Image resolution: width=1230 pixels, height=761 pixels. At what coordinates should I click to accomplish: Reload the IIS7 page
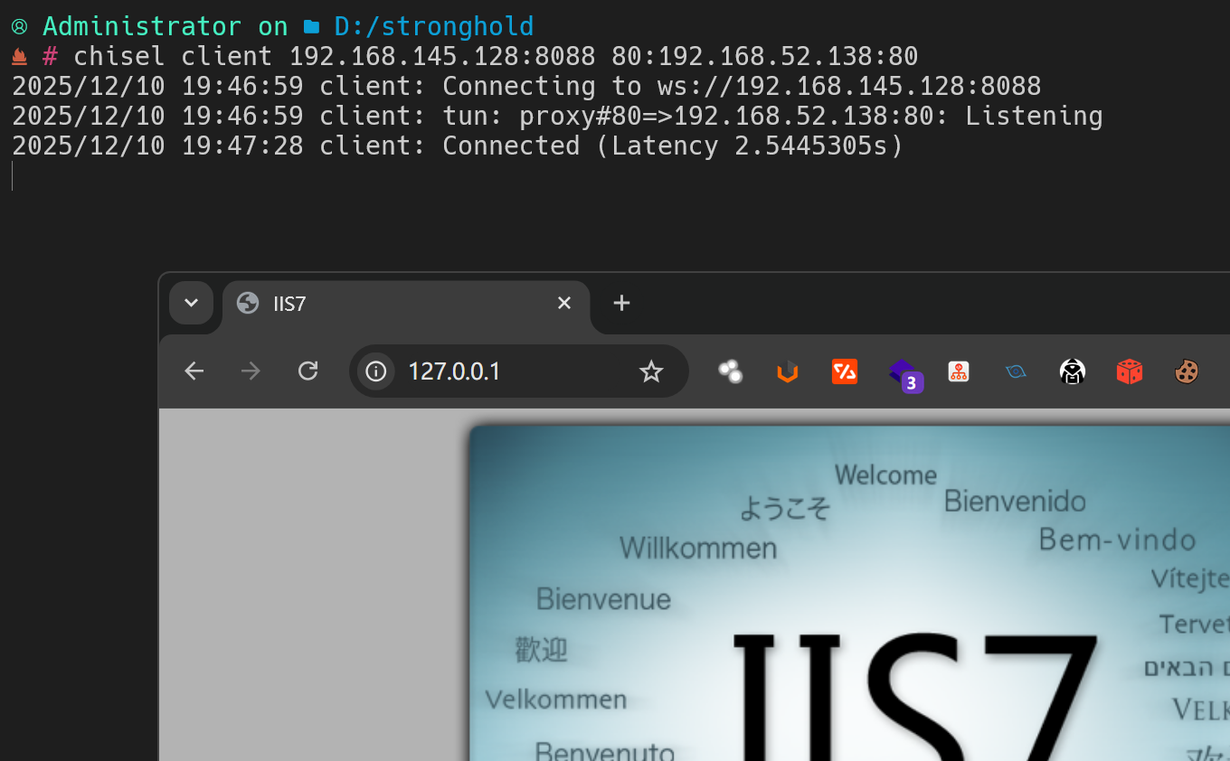tap(308, 371)
